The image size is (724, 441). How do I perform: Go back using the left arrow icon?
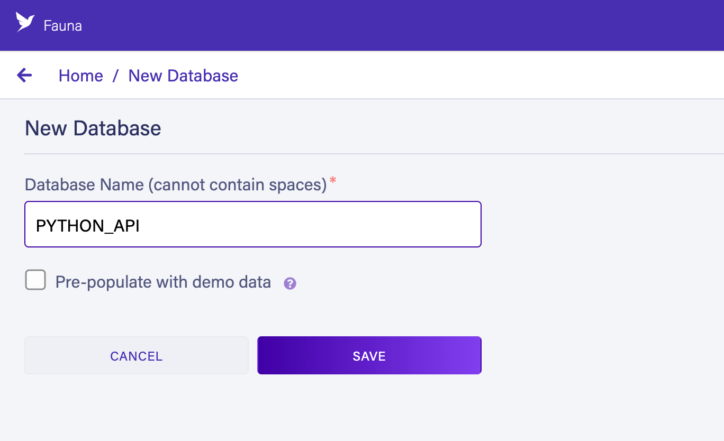[x=24, y=76]
